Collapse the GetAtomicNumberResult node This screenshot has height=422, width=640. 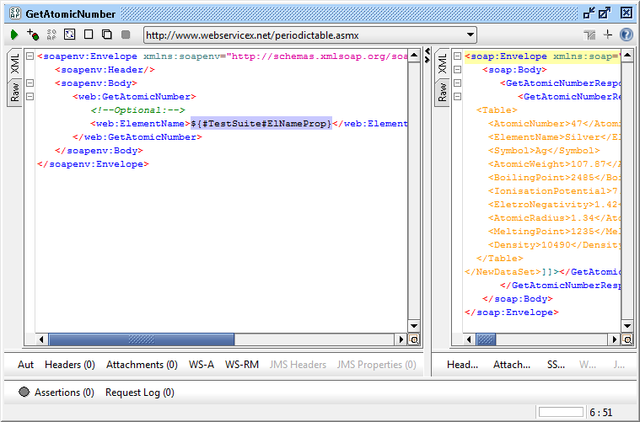click(x=458, y=97)
